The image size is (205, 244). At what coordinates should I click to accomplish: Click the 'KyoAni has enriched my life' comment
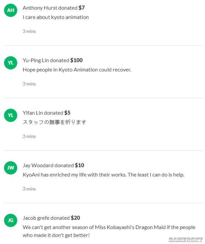(x=104, y=175)
